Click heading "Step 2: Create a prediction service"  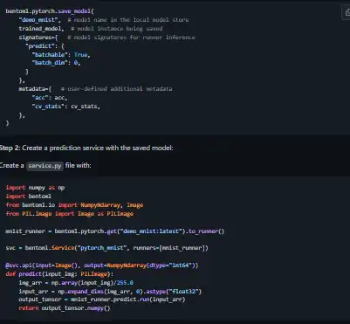pos(86,148)
